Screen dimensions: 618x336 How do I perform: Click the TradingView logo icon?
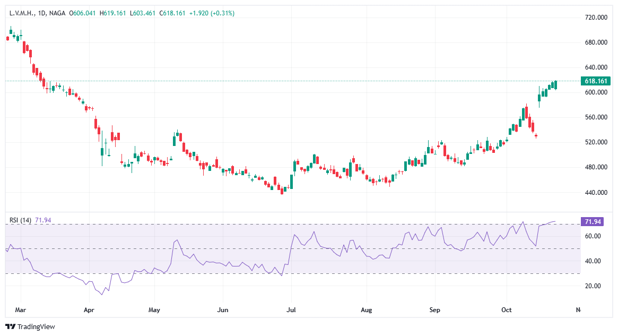pos(10,326)
